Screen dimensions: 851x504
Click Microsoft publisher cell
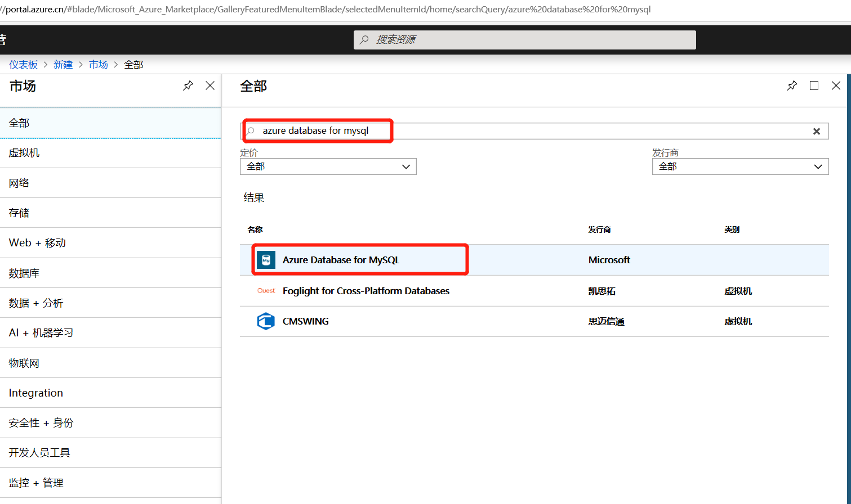tap(609, 260)
